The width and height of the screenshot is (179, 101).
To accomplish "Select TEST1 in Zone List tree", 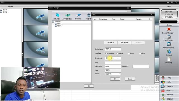I will point(59,24).
